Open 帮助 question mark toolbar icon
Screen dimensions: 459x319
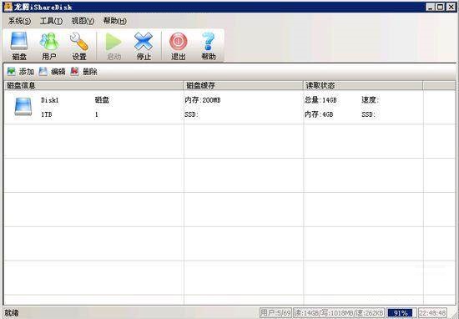pos(209,46)
